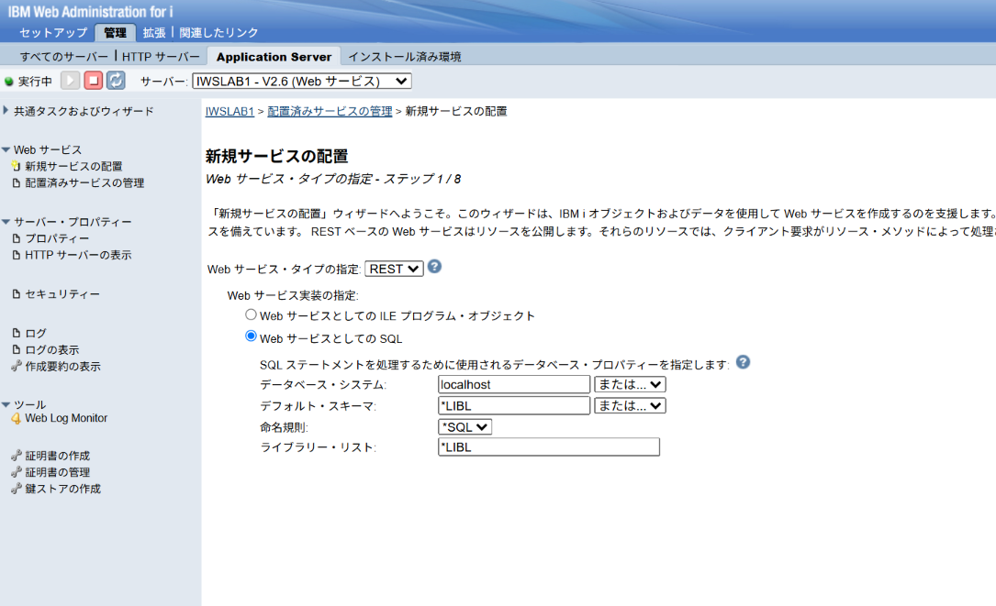Click the Web Log Monitor bell icon
This screenshot has width=996, height=606.
pos(16,419)
